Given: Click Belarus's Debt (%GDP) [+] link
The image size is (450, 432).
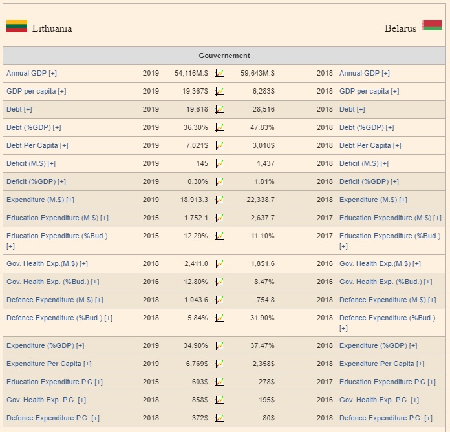Looking at the screenshot, I should point(367,128).
